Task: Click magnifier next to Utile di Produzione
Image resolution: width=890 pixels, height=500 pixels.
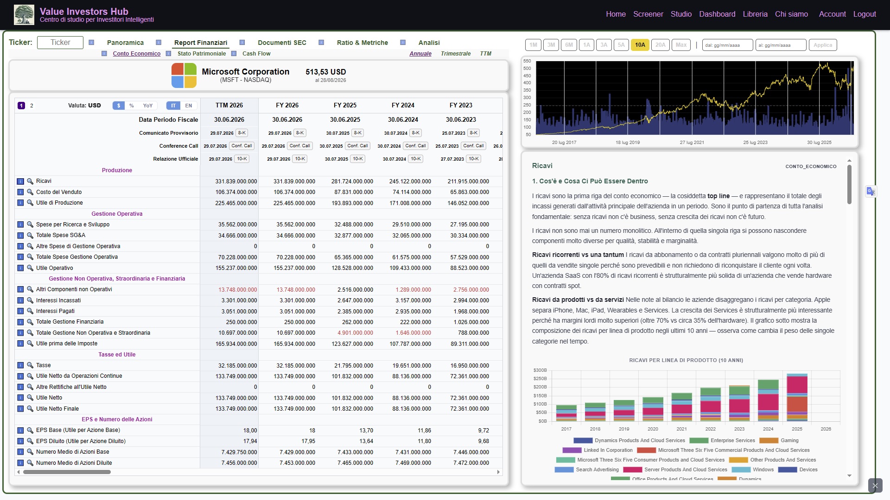Action: click(x=30, y=203)
